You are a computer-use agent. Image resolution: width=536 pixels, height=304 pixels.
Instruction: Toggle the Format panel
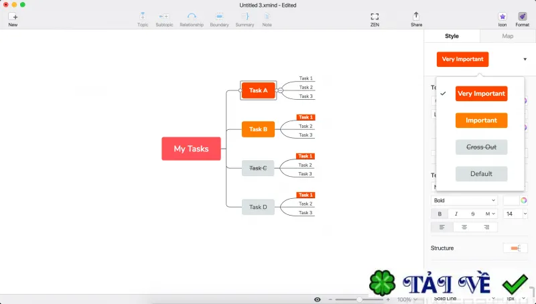click(523, 19)
